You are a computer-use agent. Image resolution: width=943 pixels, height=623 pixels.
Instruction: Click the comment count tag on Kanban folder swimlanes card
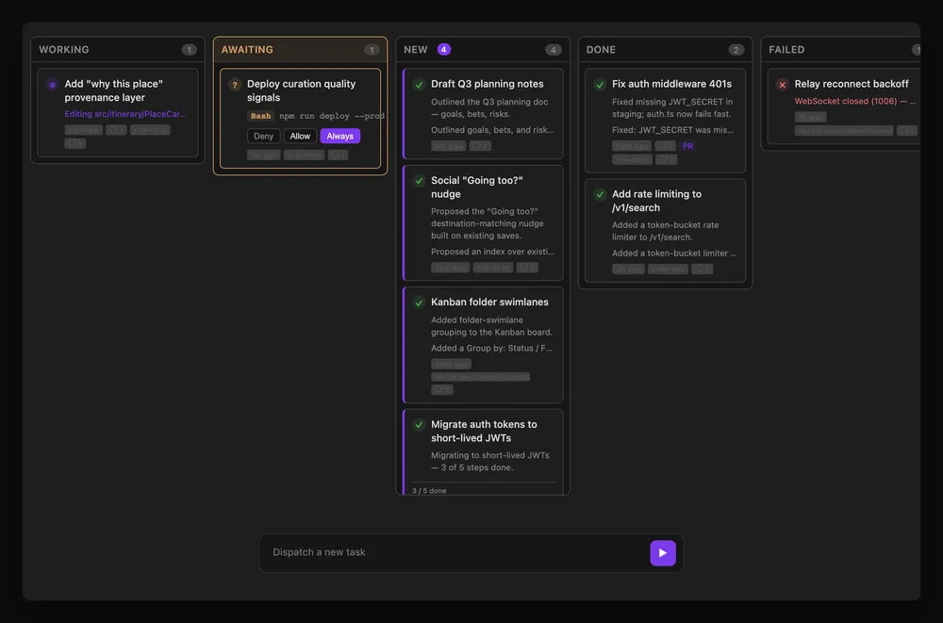click(442, 389)
